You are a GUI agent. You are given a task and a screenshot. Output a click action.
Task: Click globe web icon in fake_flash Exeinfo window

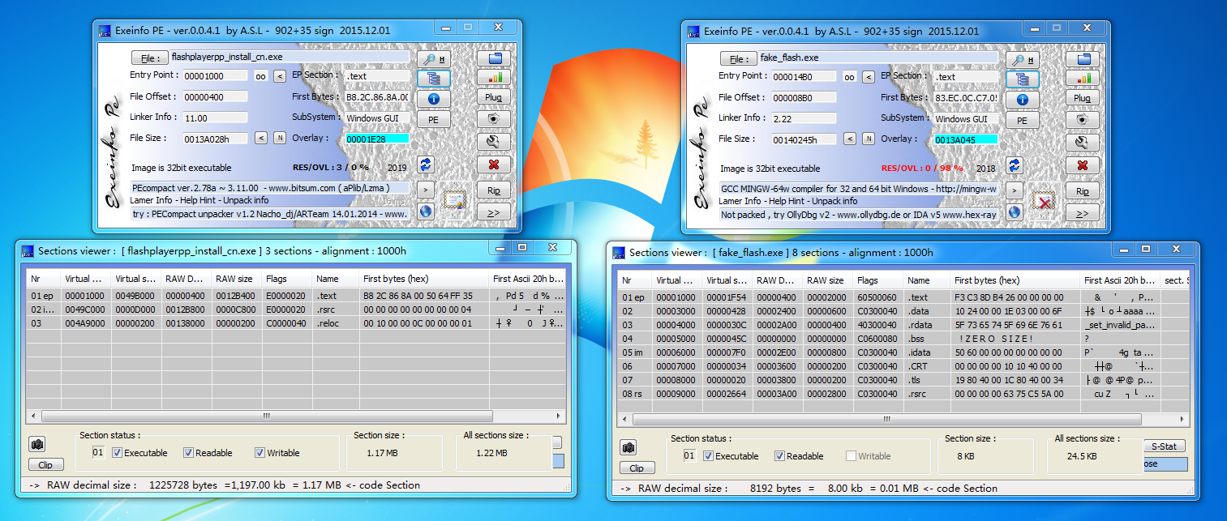[x=1015, y=212]
